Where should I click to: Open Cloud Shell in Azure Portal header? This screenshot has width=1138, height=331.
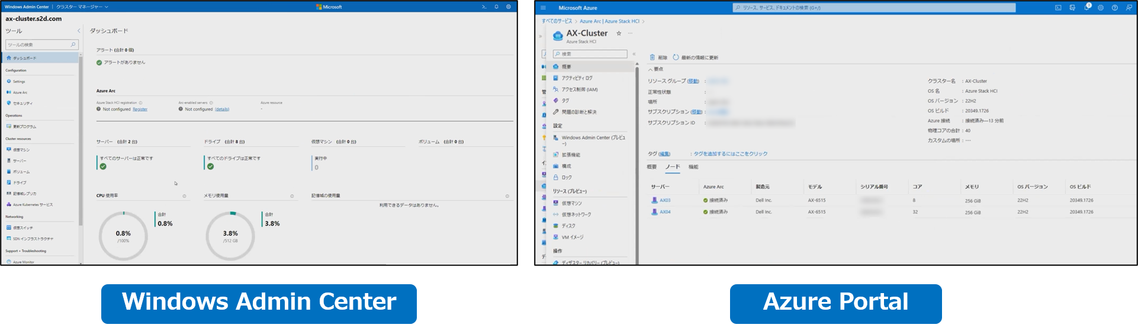1058,8
